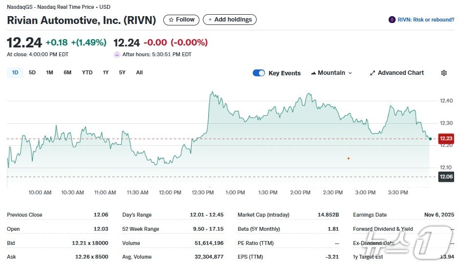Click the purple RIVN promo icon
The height and width of the screenshot is (266, 459).
(392, 20)
